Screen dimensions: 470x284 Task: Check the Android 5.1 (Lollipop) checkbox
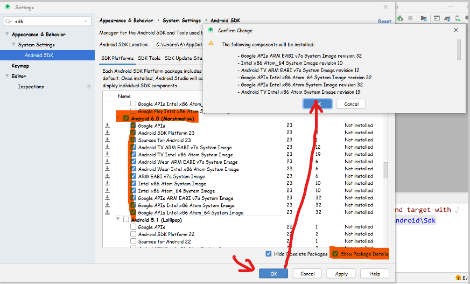126,220
